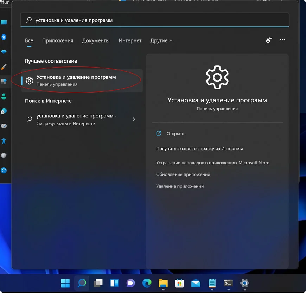Select Time & language icon in Settings sidebar
This screenshot has width=306, height=293.
coord(4,111)
